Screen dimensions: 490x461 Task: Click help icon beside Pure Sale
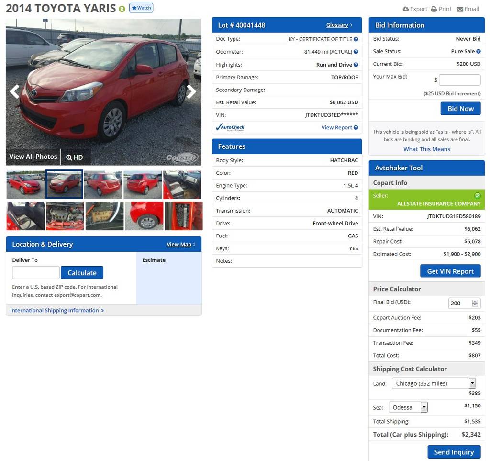(x=478, y=51)
